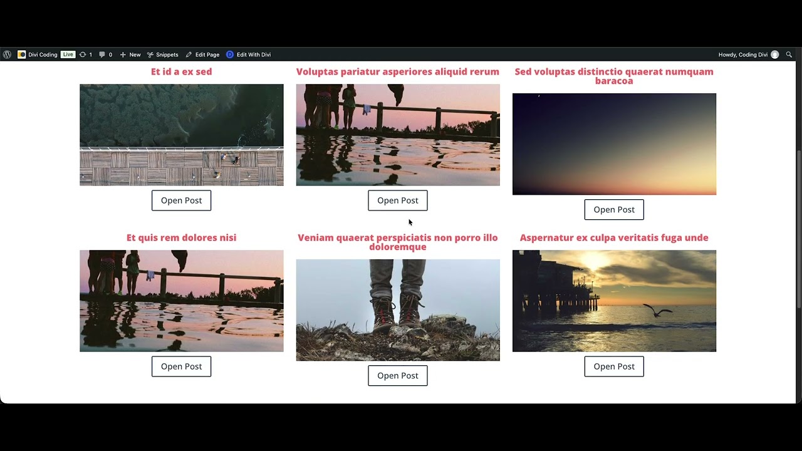The height and width of the screenshot is (451, 802).
Task: Click Open Post under Sed voluptas distinctio
Action: [x=614, y=210]
